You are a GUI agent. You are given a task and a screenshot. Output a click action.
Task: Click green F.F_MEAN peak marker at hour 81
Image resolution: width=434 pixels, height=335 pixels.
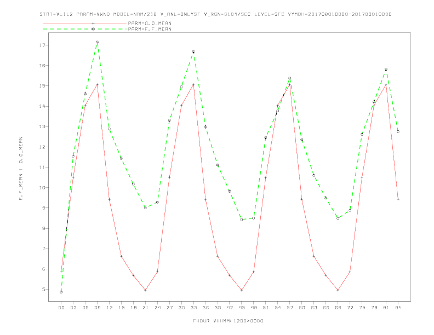pyautogui.click(x=386, y=70)
